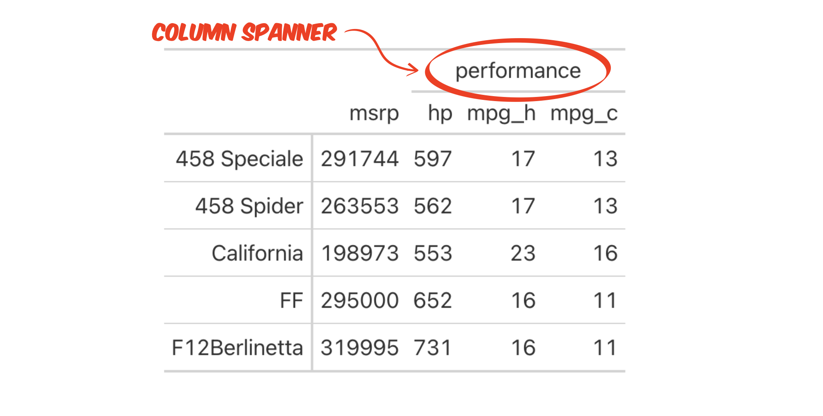Select the 458 Speciale row label

coord(239,159)
